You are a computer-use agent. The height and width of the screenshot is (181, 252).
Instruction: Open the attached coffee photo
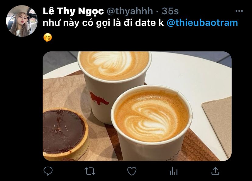click(137, 106)
